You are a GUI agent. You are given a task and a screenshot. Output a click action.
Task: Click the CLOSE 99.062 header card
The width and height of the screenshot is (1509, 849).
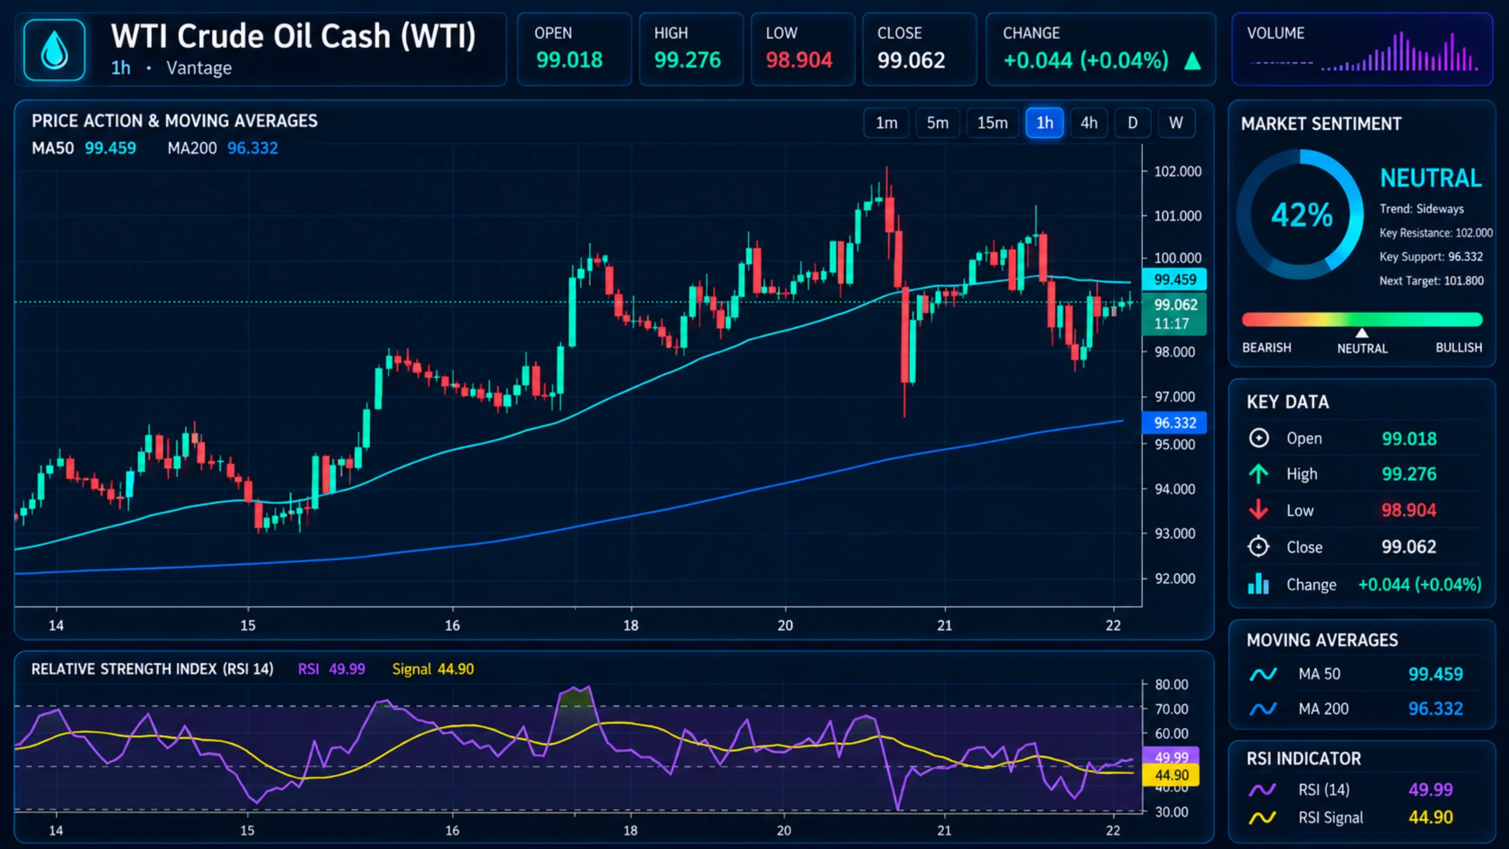(x=920, y=49)
